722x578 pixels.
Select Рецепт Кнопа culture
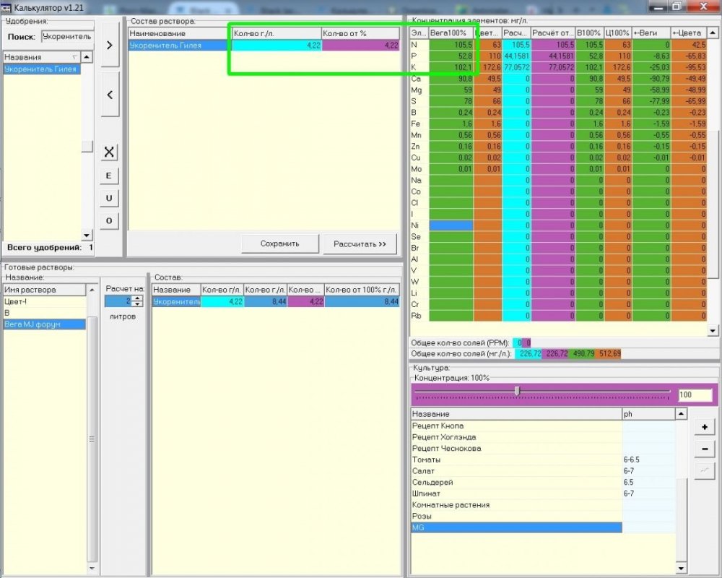pos(516,426)
